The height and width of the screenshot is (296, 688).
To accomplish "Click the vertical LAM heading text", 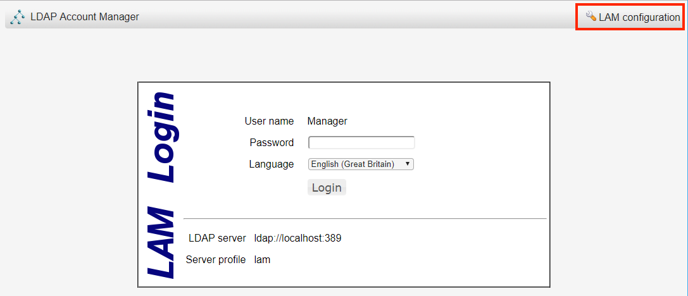I will click(161, 242).
